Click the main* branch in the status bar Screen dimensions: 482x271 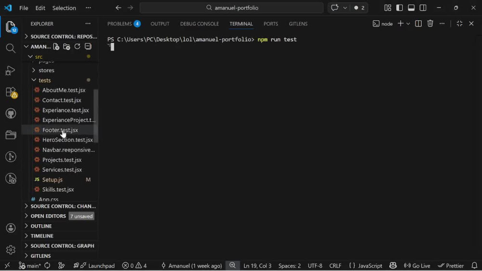click(30, 266)
